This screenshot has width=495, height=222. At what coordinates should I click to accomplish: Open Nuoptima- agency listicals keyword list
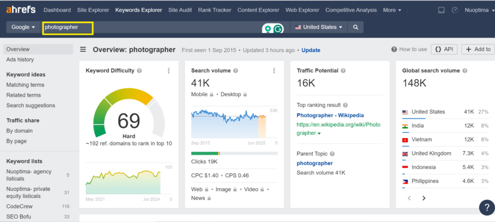pos(29,175)
